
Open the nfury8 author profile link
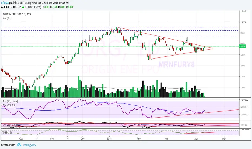(5, 3)
